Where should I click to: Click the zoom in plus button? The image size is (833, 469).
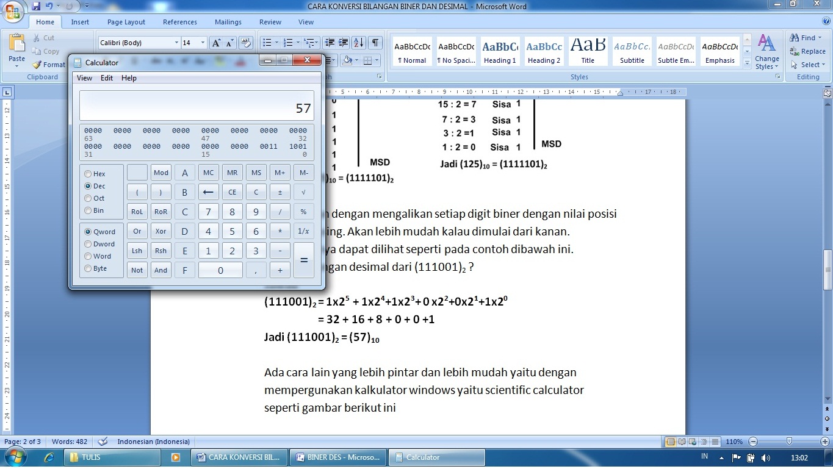coord(825,442)
